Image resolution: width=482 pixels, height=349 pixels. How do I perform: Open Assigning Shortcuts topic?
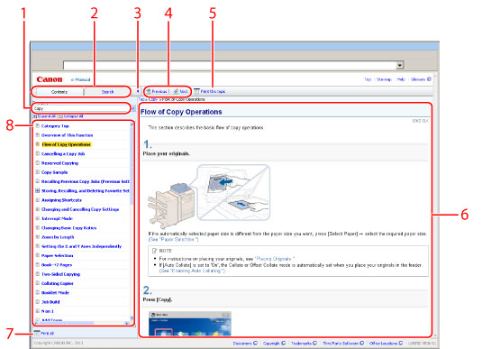(61, 199)
